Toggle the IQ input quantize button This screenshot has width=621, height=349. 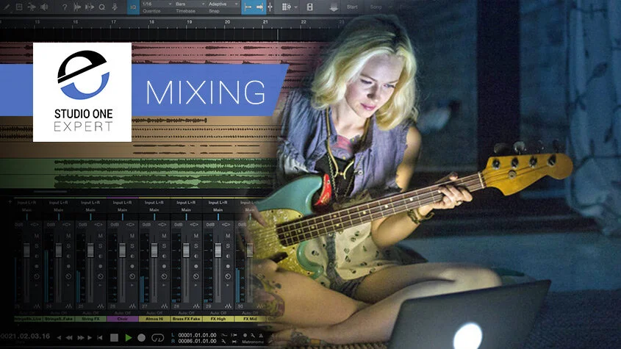tap(134, 7)
